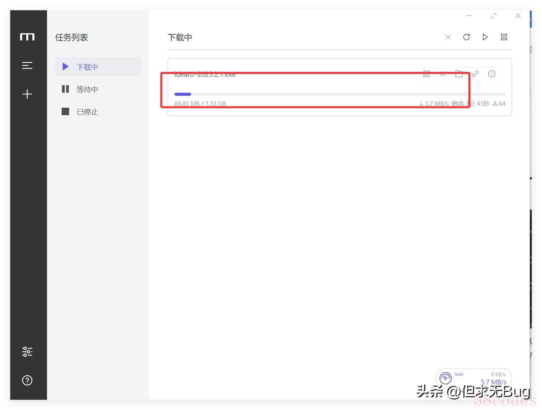The image size is (542, 410).
Task: View IdeaIU task details info icon
Action: pyautogui.click(x=492, y=74)
